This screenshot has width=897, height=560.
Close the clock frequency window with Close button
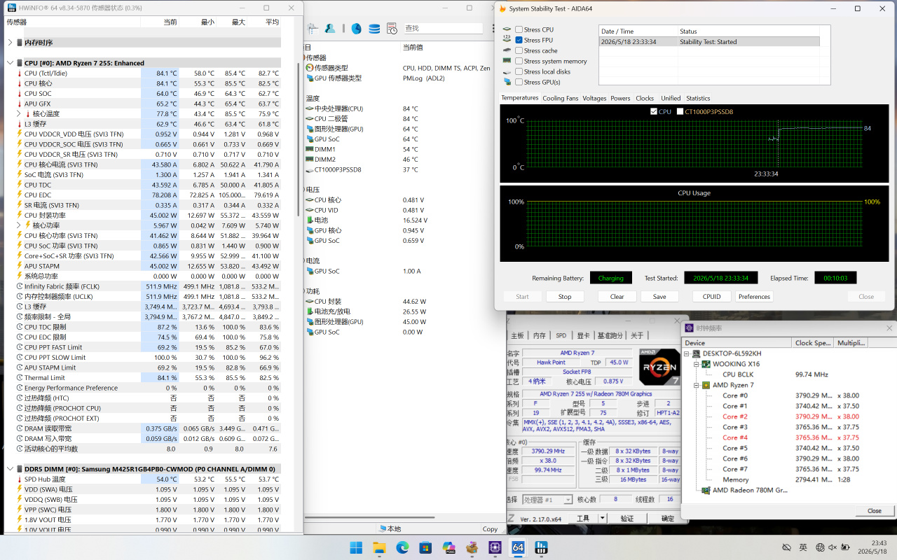click(875, 511)
